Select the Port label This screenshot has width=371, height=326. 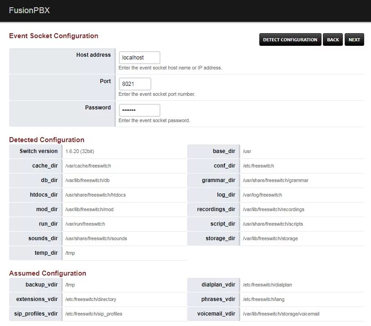(x=105, y=81)
